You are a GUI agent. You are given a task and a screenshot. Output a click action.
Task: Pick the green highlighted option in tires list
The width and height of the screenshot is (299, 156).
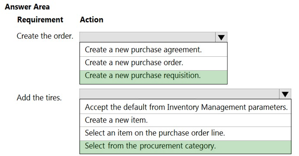pyautogui.click(x=185, y=147)
